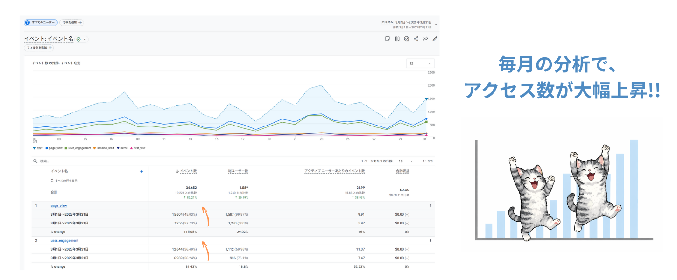Open the three-dot menu for page_view row

tap(430, 206)
